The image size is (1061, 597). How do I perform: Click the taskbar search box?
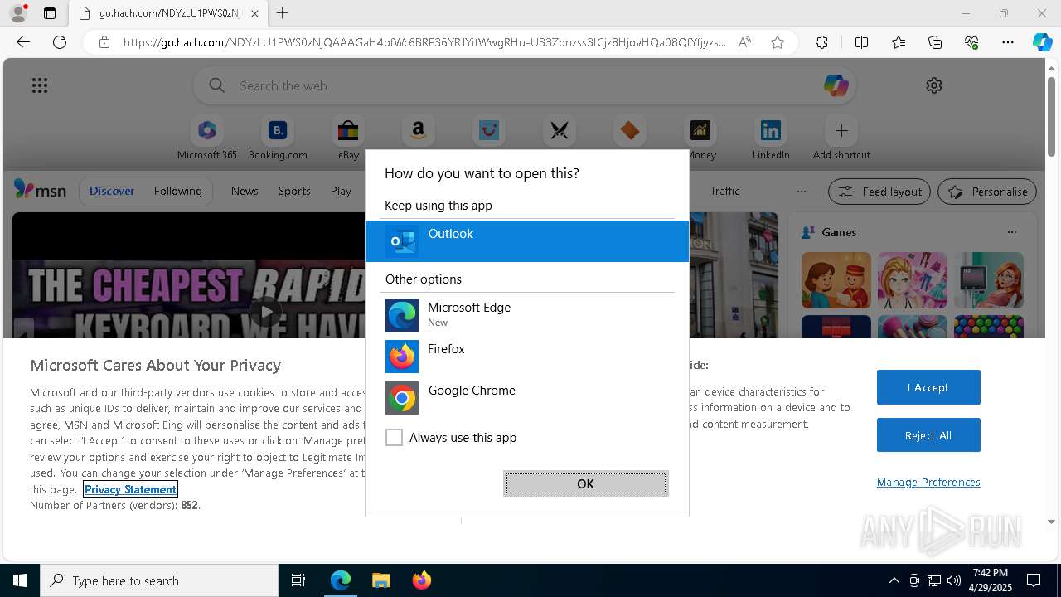pos(159,580)
